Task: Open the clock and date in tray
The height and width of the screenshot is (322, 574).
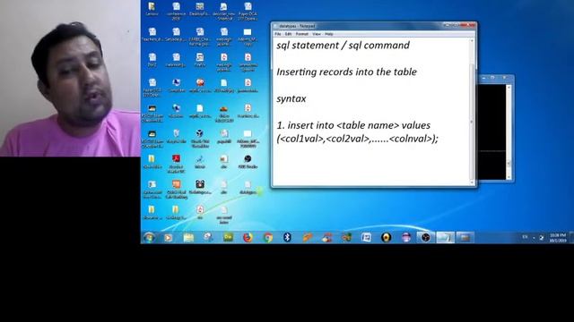Action: (558, 238)
